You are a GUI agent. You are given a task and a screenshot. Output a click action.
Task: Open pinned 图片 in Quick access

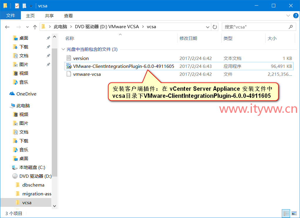[24, 64]
